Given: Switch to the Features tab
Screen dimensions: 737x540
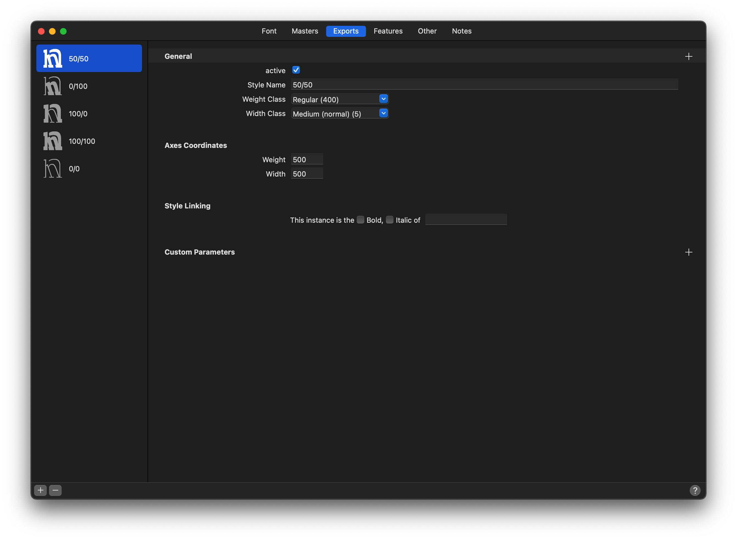Looking at the screenshot, I should pyautogui.click(x=388, y=31).
